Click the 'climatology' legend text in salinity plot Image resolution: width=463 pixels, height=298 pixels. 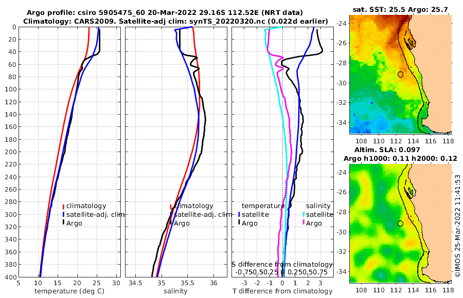click(194, 206)
